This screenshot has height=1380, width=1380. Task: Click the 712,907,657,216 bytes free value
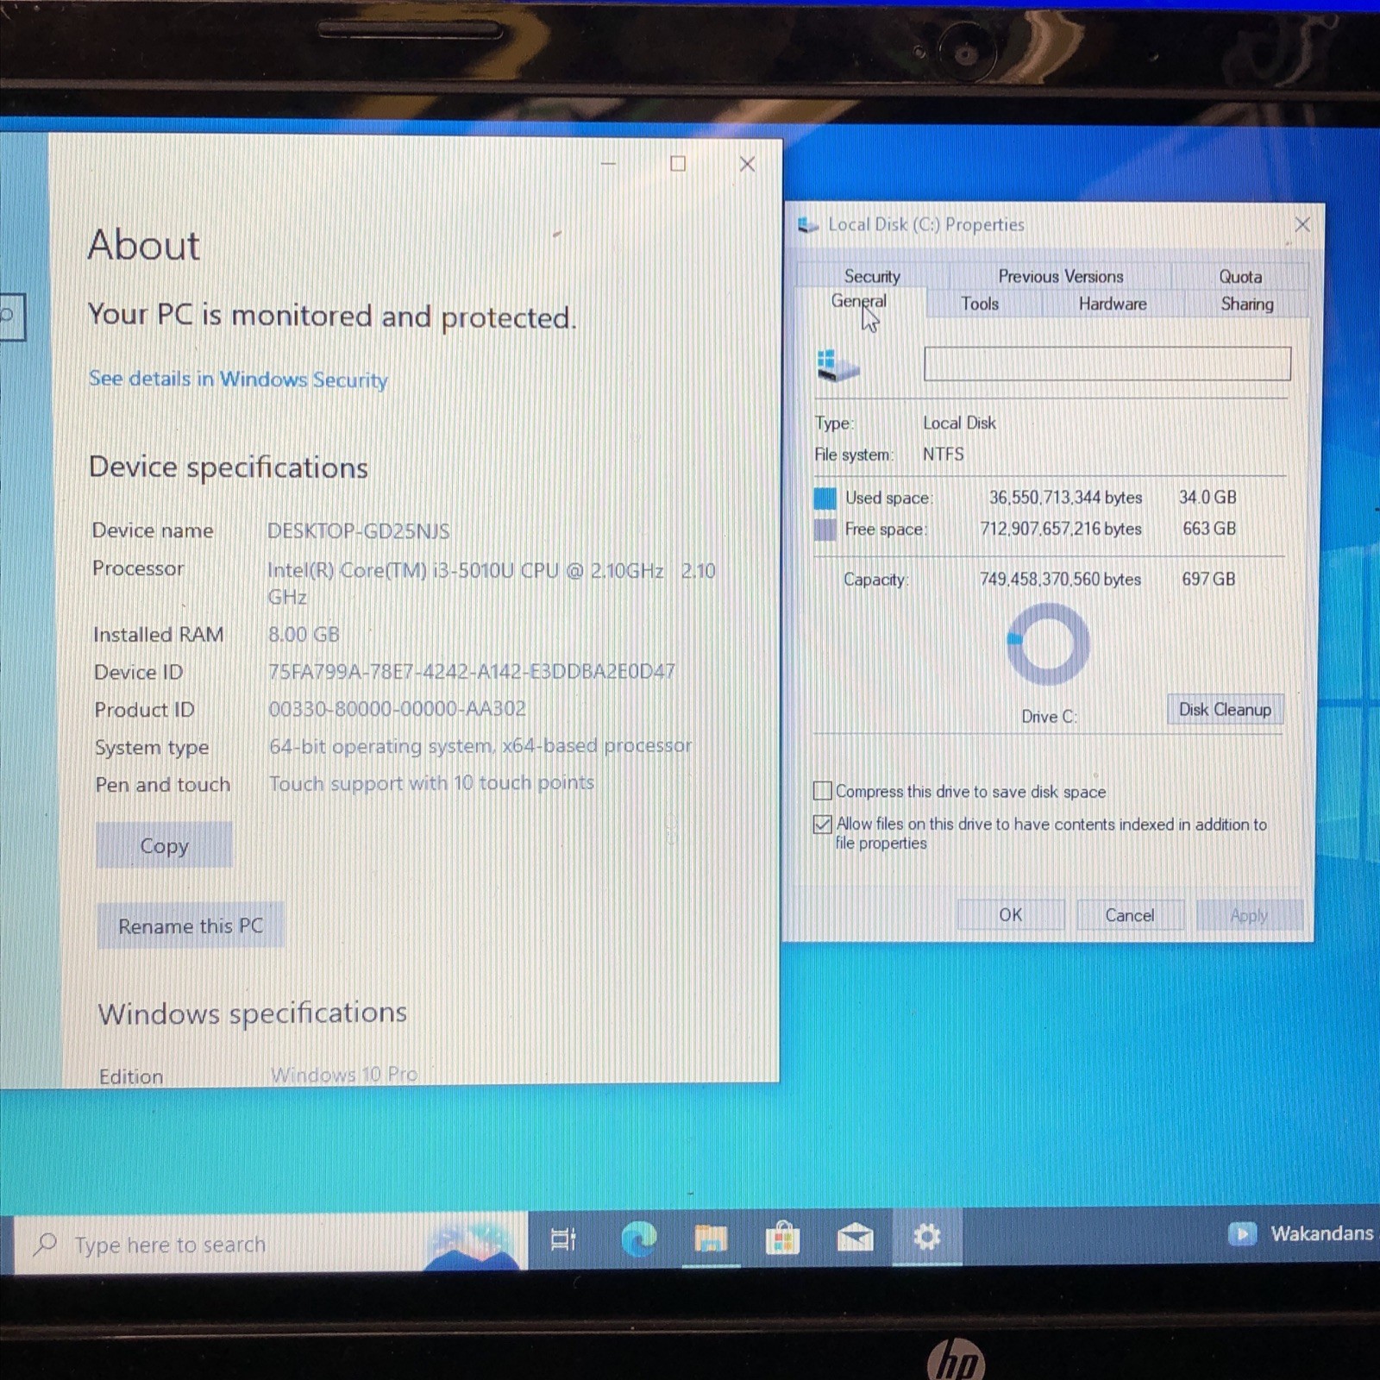[1061, 529]
